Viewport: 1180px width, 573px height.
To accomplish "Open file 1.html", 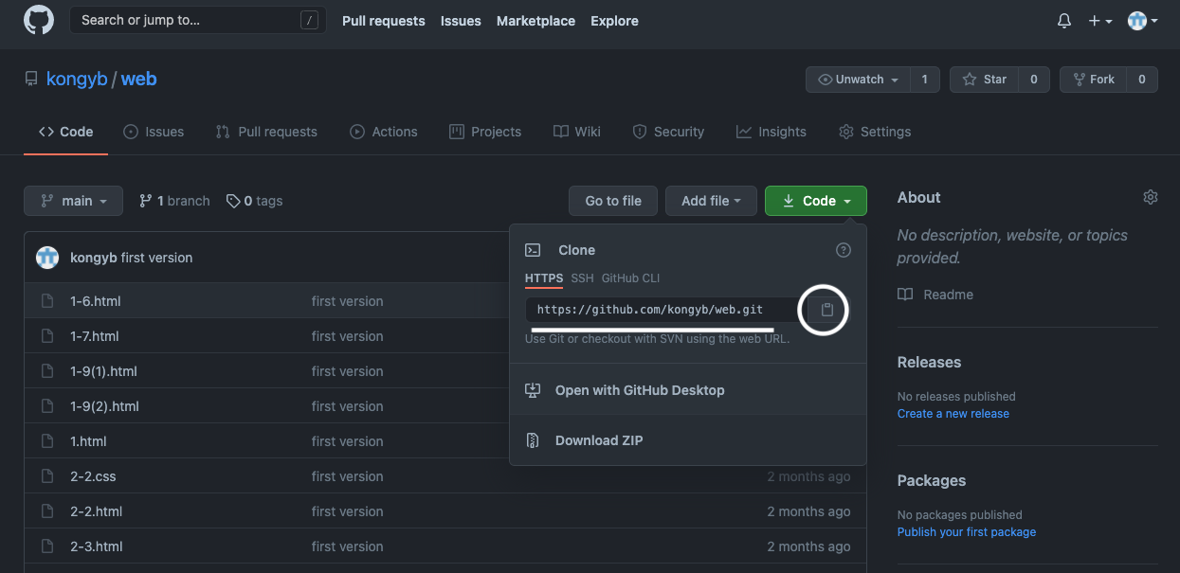I will tap(88, 441).
